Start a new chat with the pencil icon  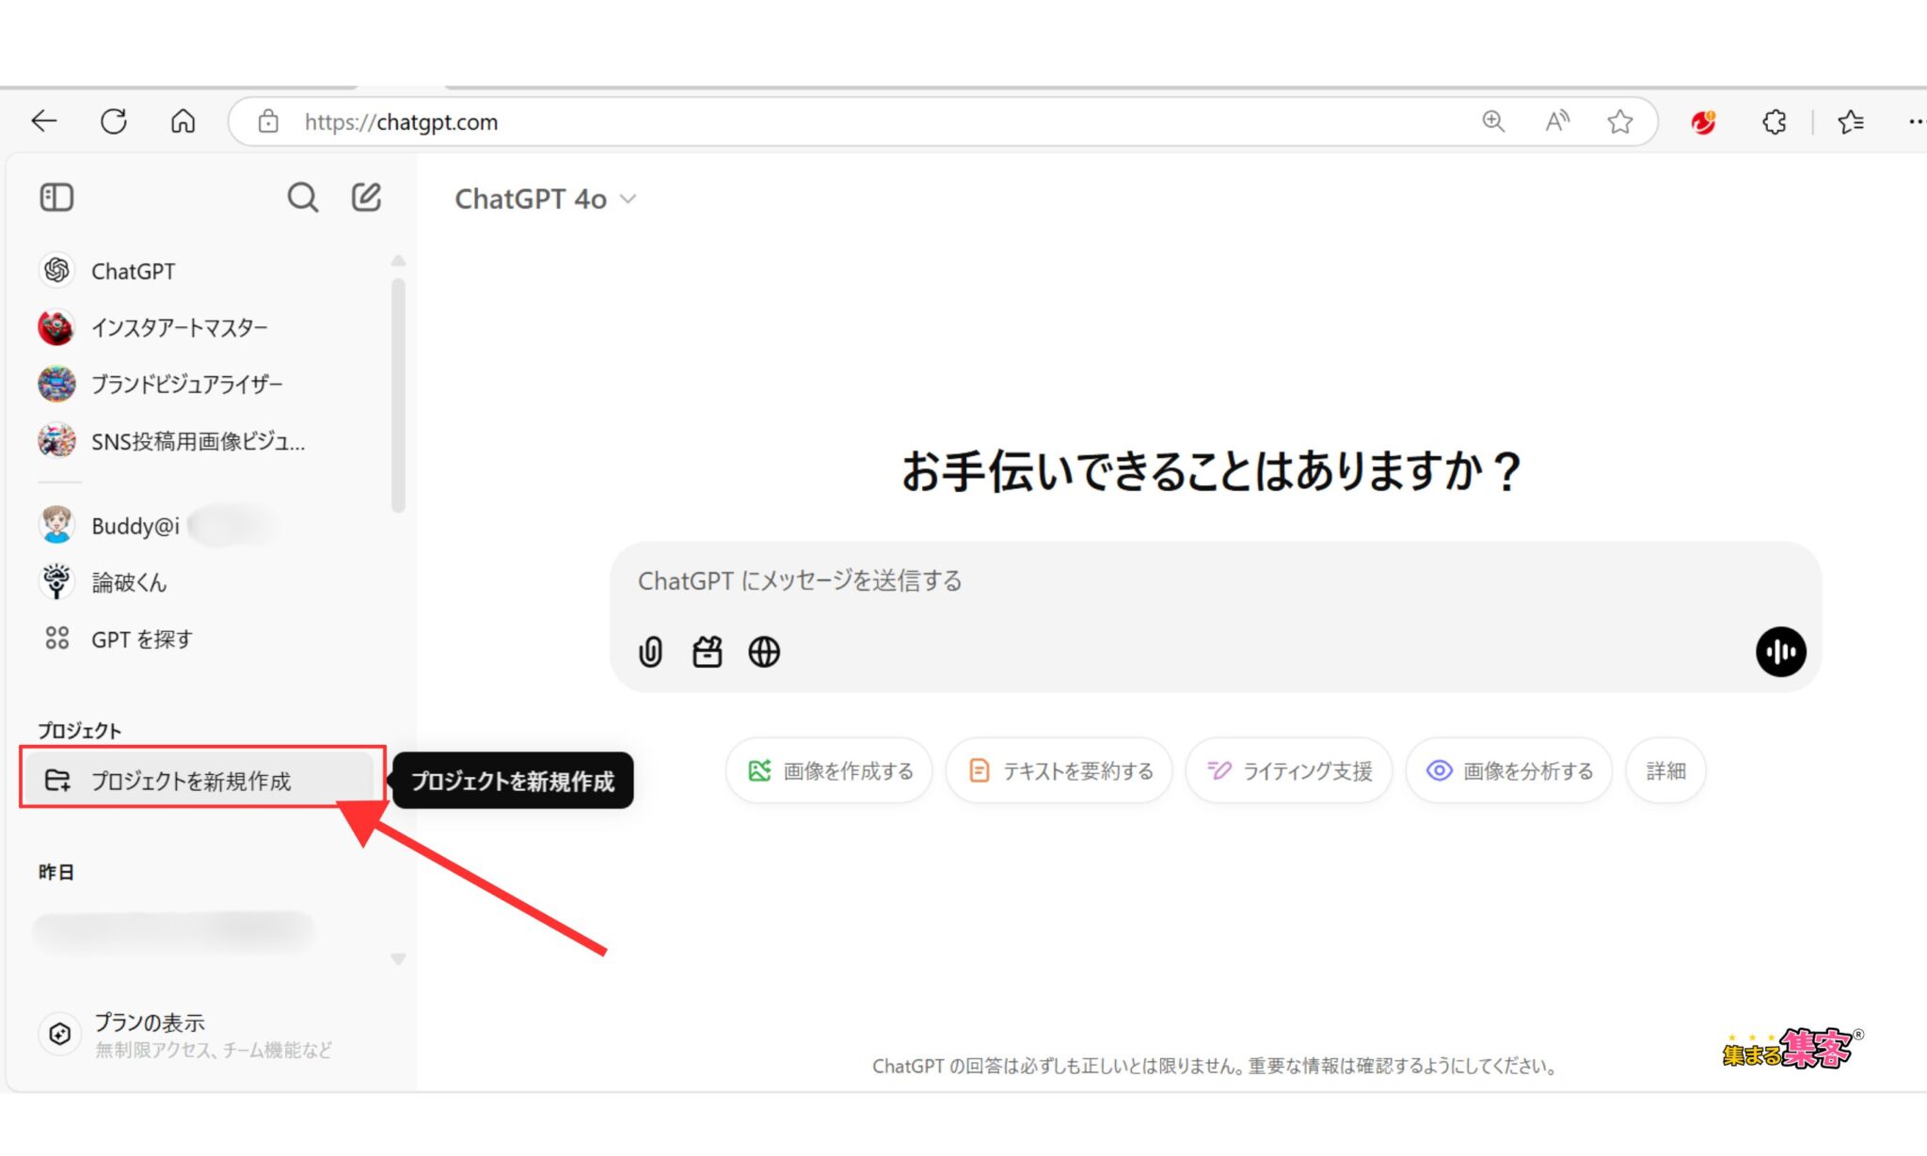click(366, 198)
